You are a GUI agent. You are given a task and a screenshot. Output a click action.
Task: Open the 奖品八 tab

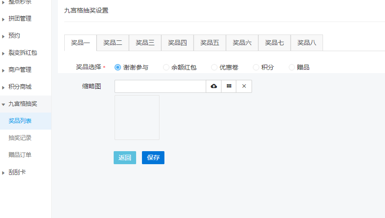click(x=307, y=43)
